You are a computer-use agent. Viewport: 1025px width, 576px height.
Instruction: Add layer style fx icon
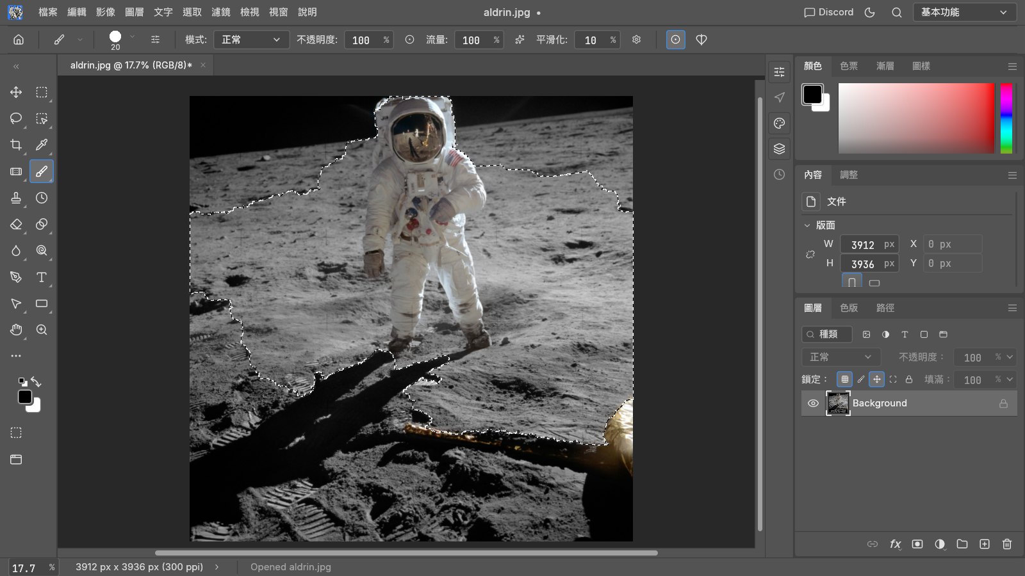[895, 544]
